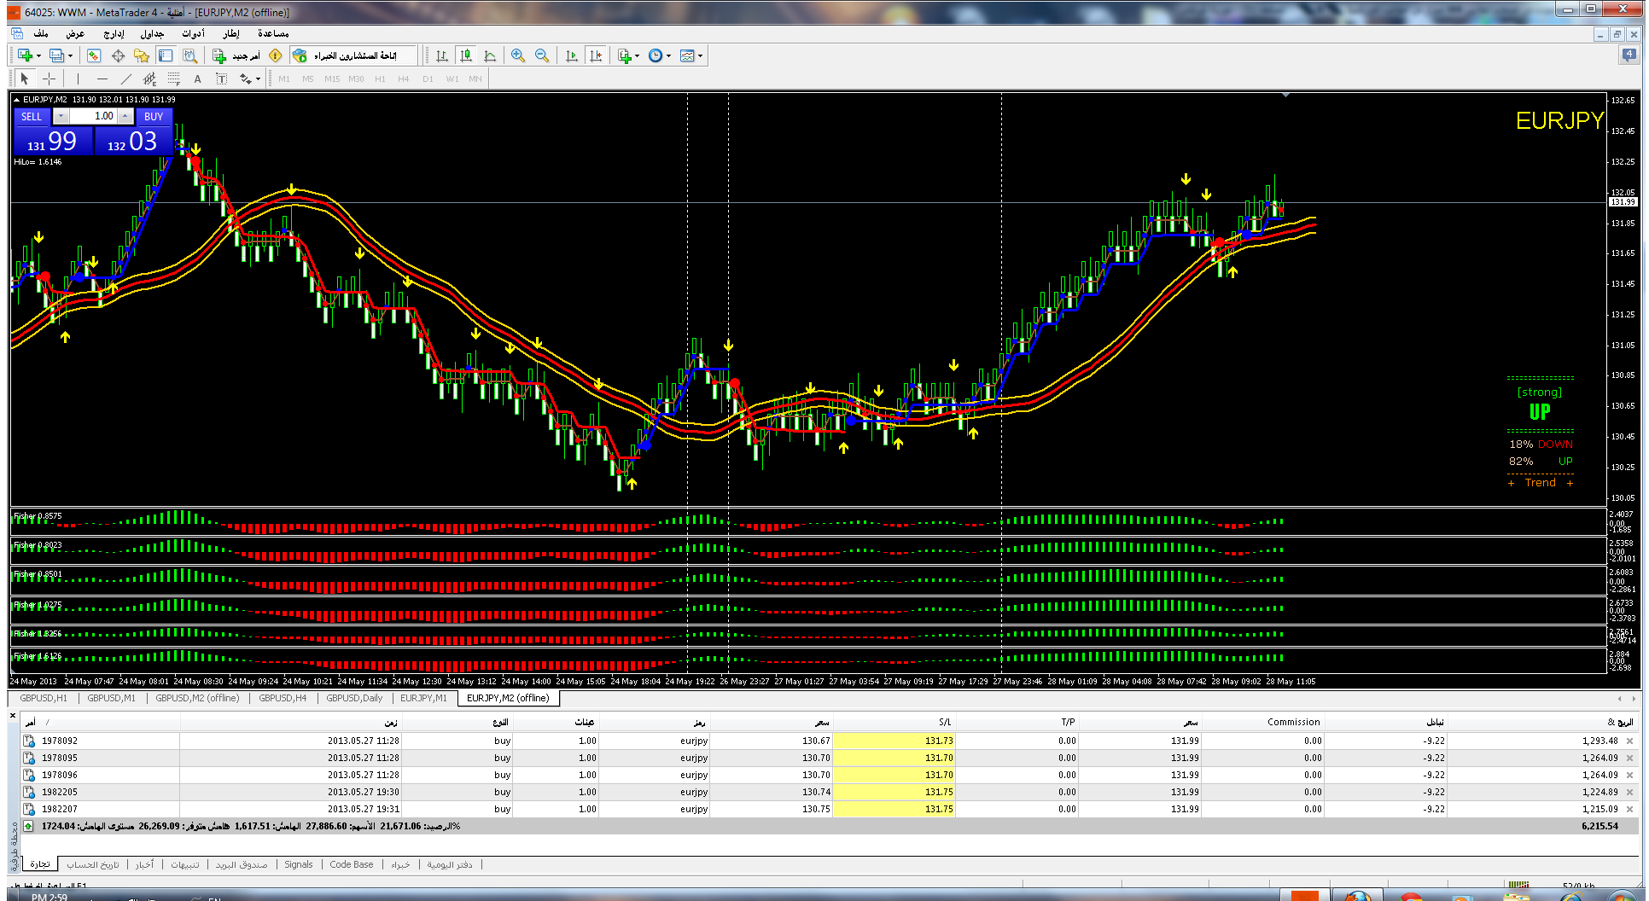Decrease lot volume with down arrow
Screen dimensions: 1649x901
[61, 116]
